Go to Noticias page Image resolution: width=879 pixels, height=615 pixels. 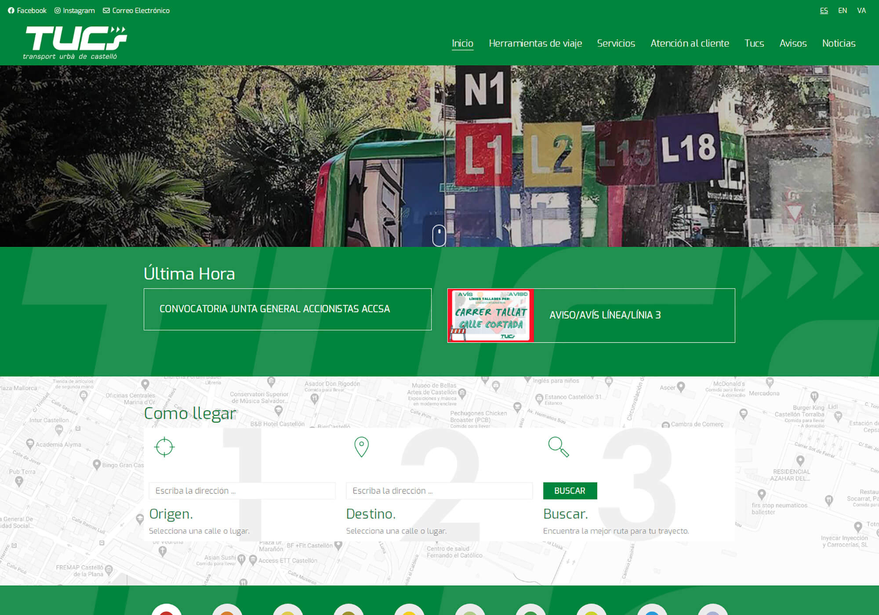tap(839, 43)
